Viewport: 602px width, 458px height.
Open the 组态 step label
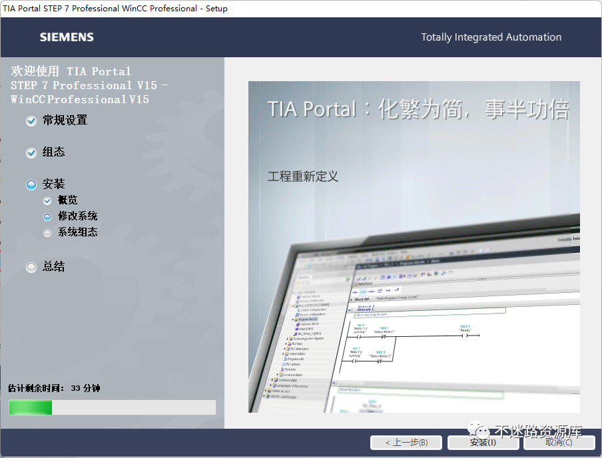coord(53,152)
